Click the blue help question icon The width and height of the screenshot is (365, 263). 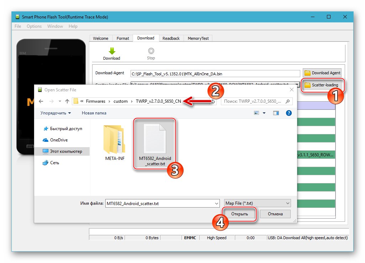click(289, 113)
